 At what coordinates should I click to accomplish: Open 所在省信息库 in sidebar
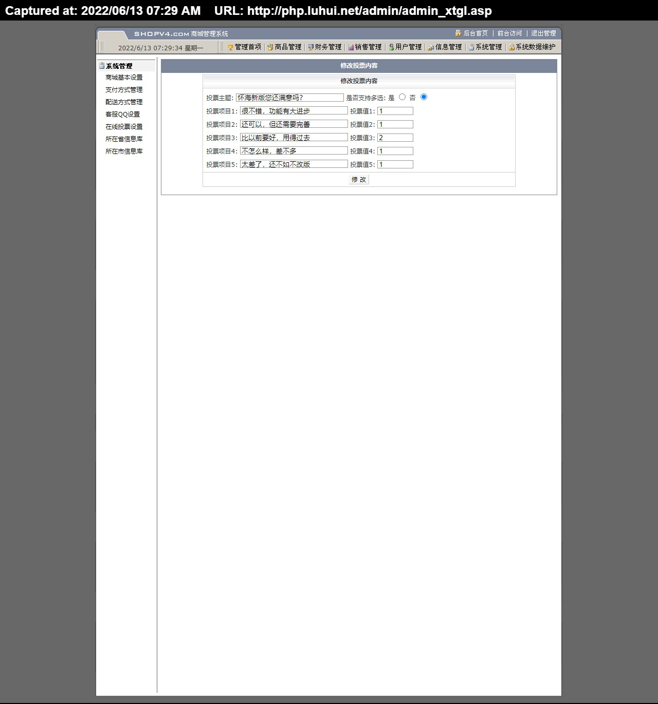tap(124, 139)
